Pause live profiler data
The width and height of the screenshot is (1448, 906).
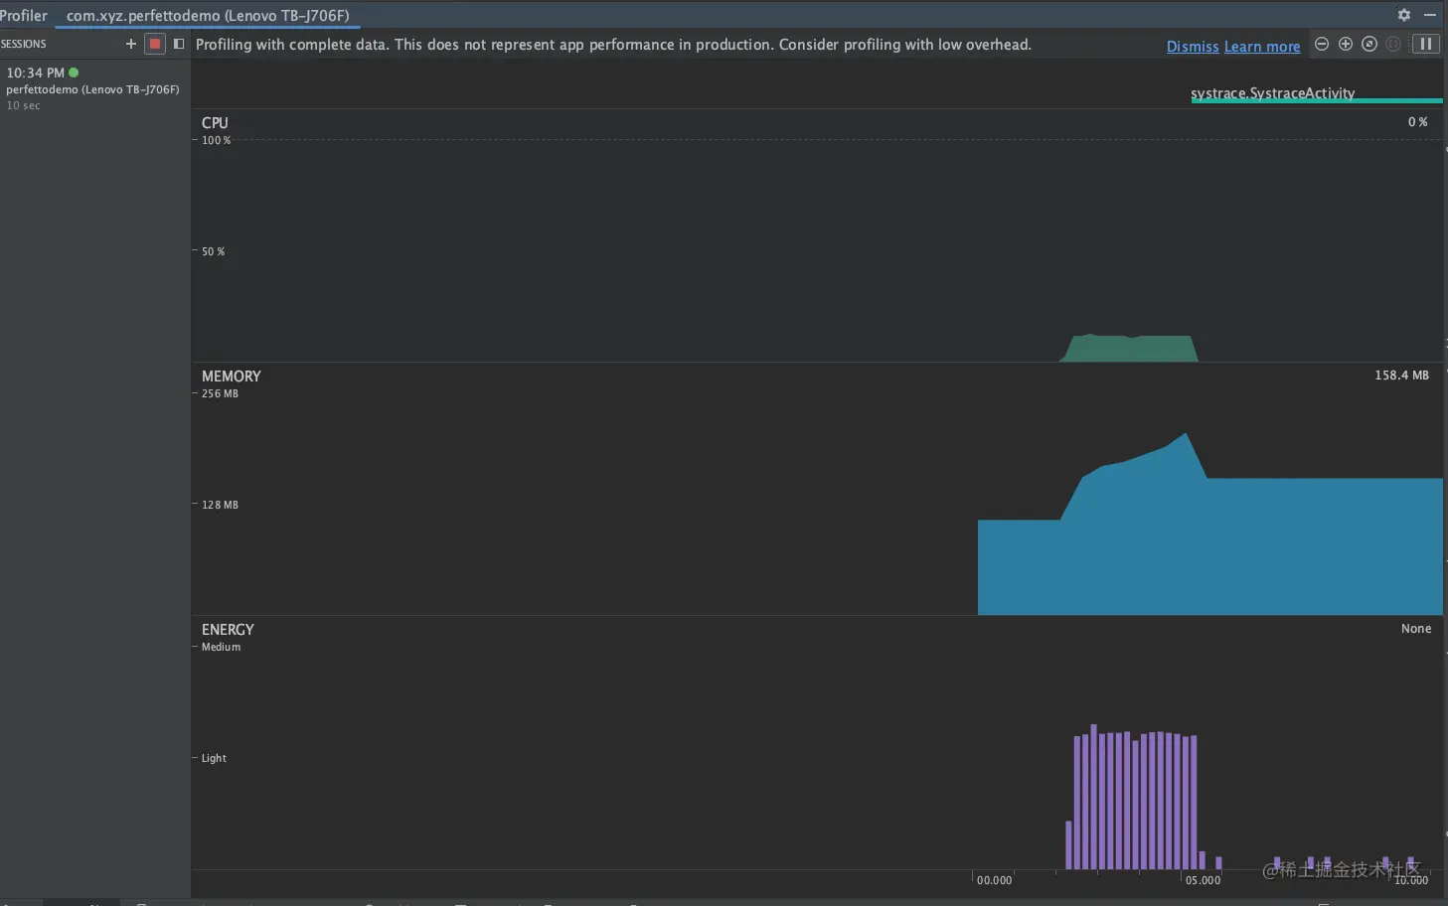point(1426,44)
